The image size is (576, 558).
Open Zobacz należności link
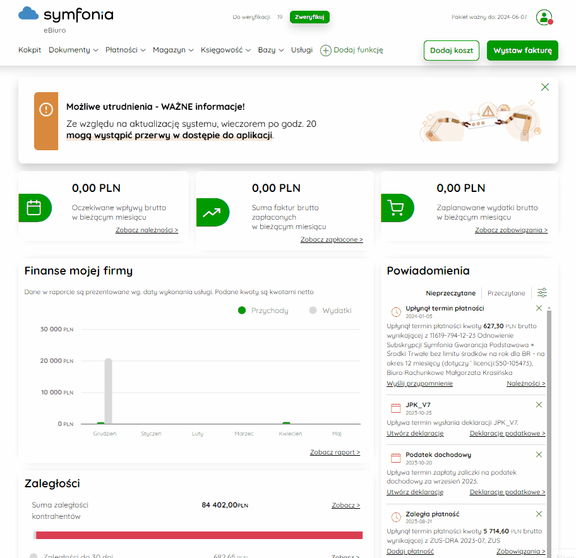(x=147, y=230)
